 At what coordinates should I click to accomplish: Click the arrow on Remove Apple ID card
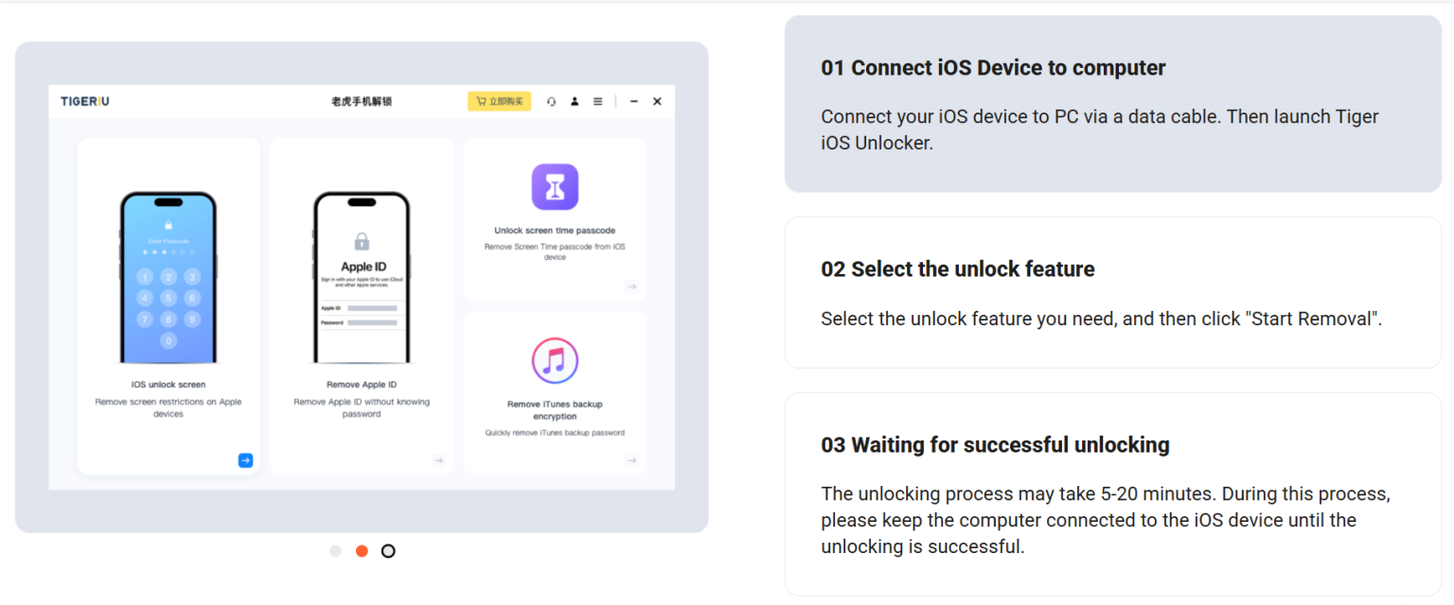click(438, 460)
